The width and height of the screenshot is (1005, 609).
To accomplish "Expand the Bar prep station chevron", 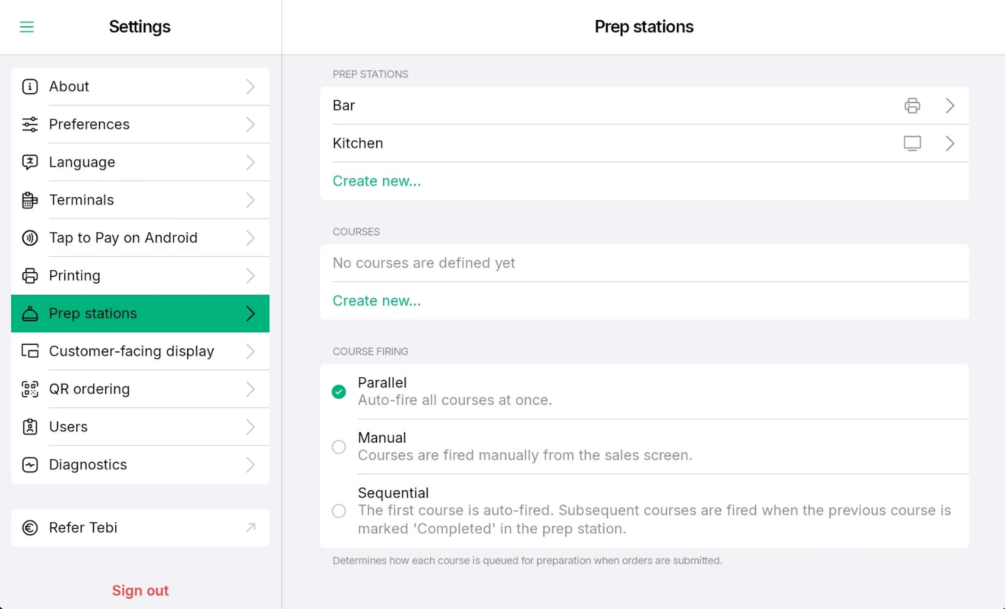I will [950, 106].
